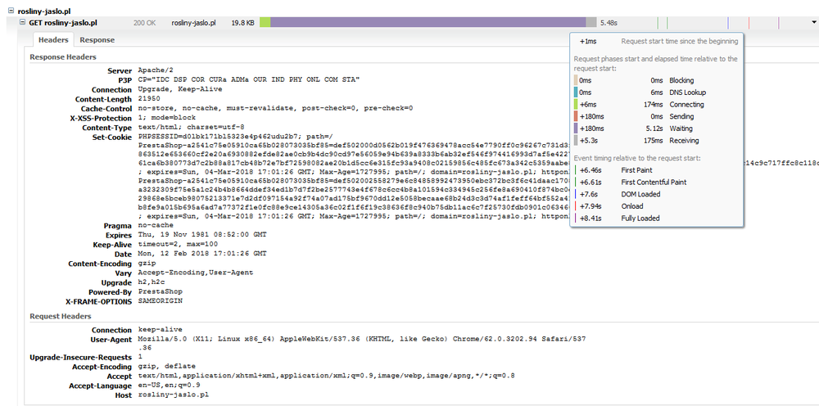Click the blue DOM Loaded marker on the timeline
The image size is (819, 406).
(727, 22)
